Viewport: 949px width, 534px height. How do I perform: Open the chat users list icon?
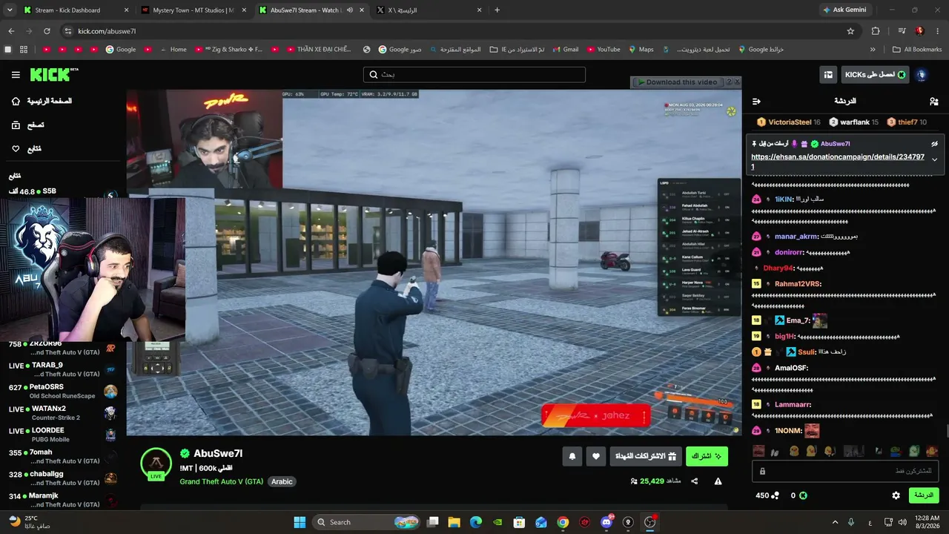[933, 102]
